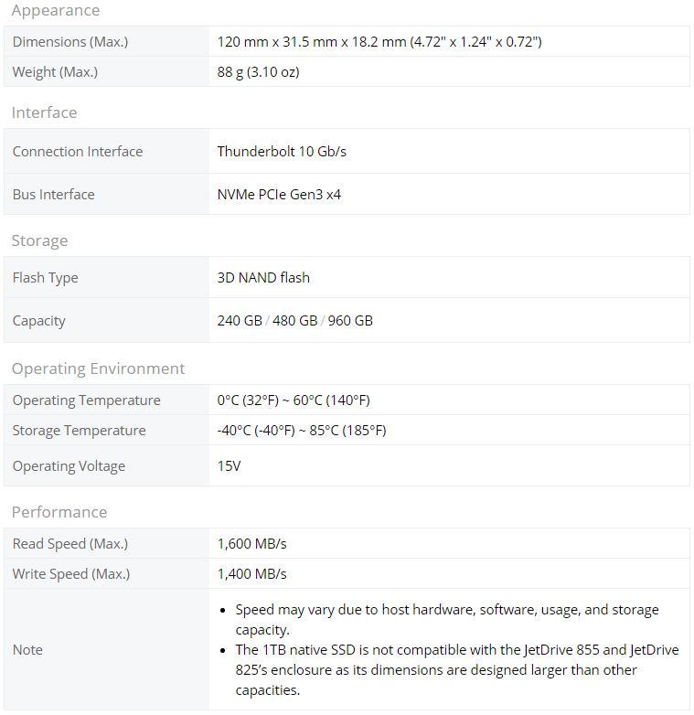The image size is (694, 715).
Task: Click the Interface section heading
Action: (44, 112)
